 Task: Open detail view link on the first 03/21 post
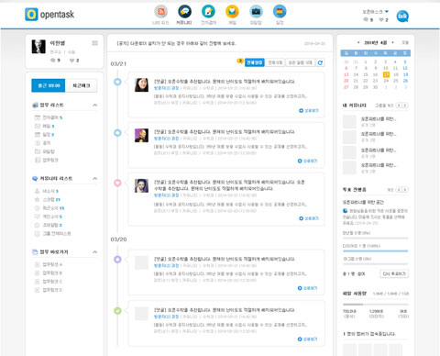(x=309, y=110)
